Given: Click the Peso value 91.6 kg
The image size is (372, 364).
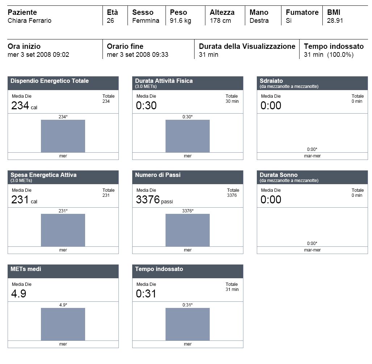Looking at the screenshot, I should 180,21.
